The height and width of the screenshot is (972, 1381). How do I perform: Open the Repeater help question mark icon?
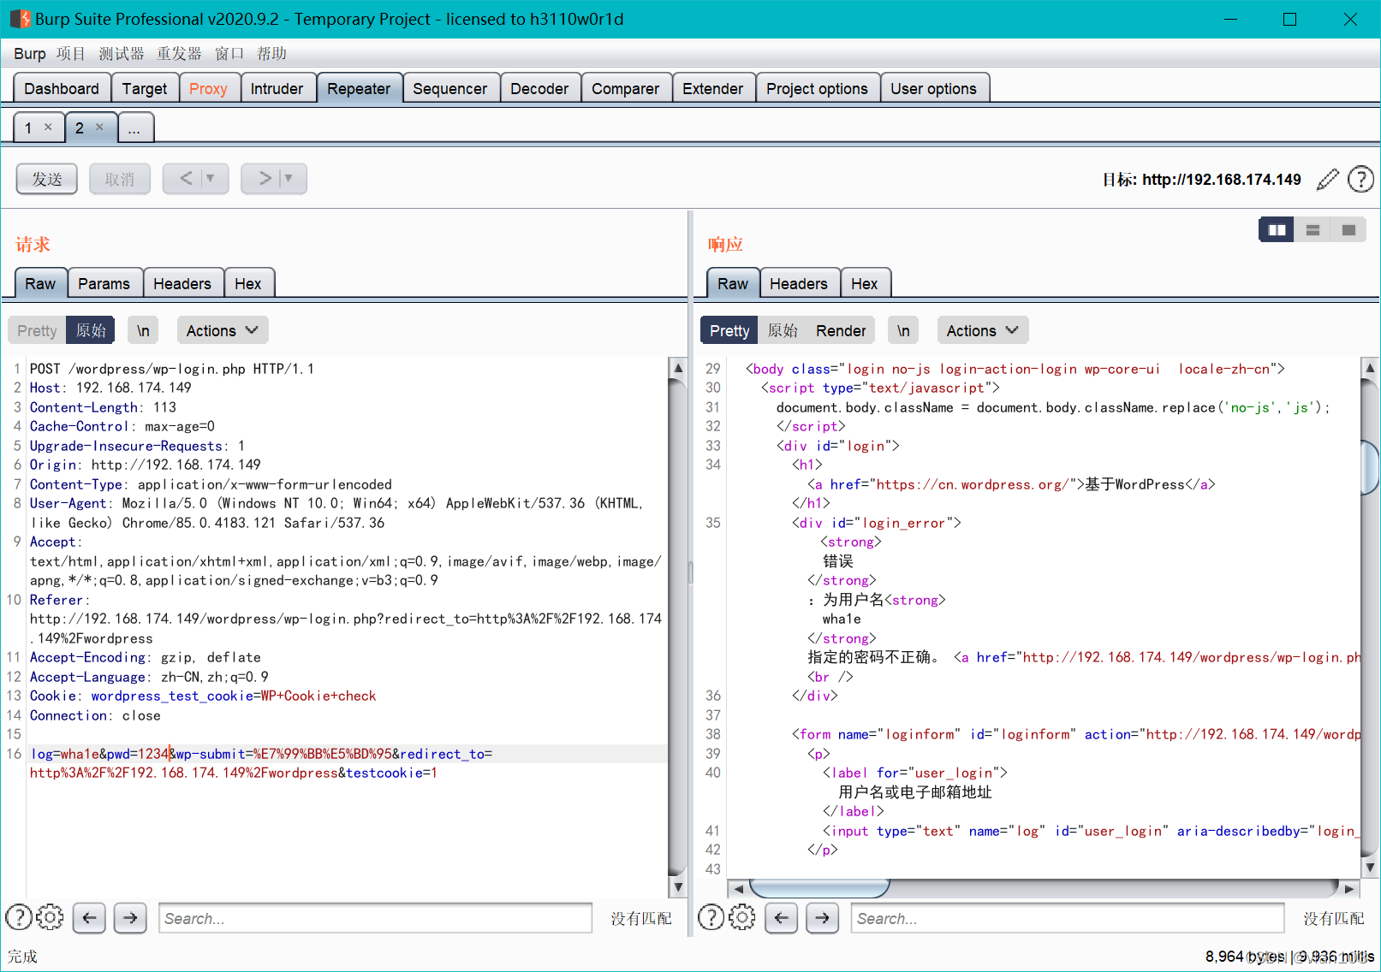(1360, 180)
